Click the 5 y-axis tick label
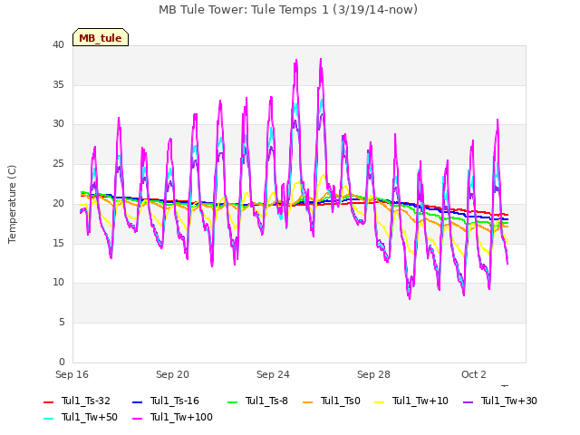Viewport: 580px width, 435px height. [x=62, y=323]
